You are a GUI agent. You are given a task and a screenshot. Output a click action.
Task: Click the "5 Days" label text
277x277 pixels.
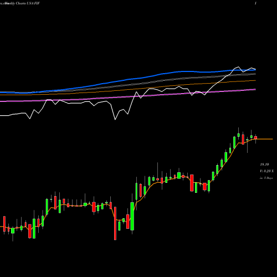tap(268, 178)
